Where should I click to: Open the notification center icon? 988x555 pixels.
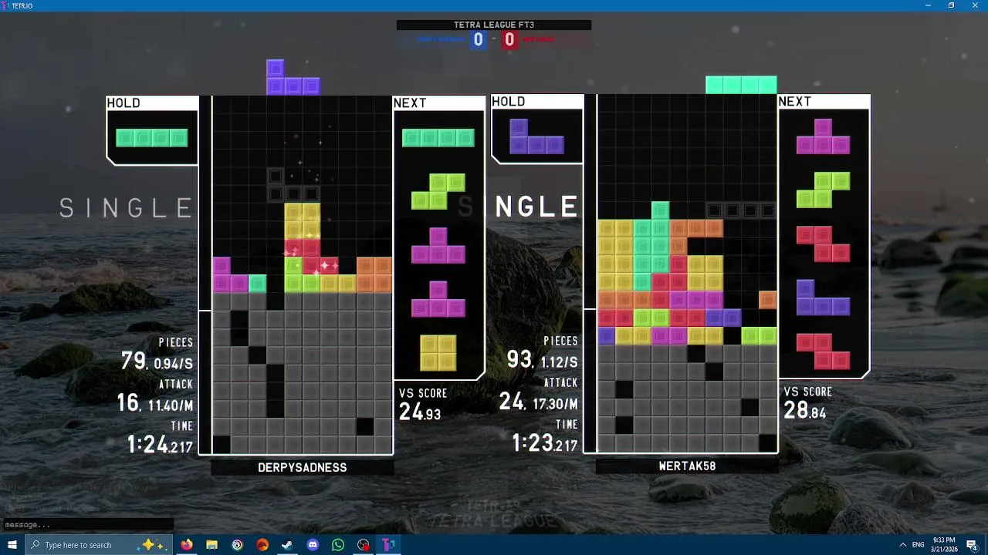(x=973, y=545)
